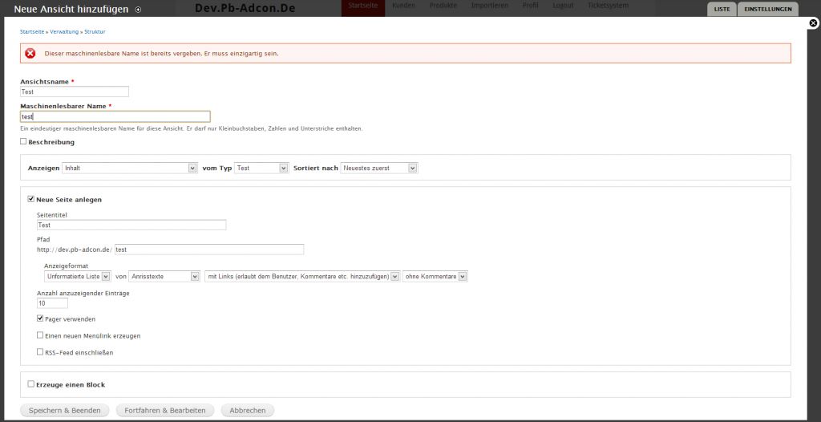Switch to the Liste tab

click(721, 10)
